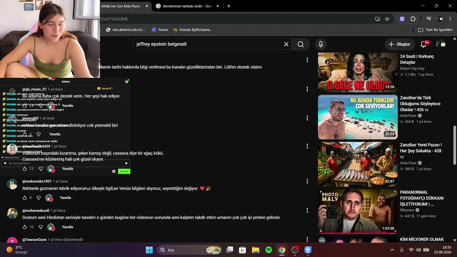Click the Oluştur create button
The width and height of the screenshot is (457, 257).
point(400,44)
